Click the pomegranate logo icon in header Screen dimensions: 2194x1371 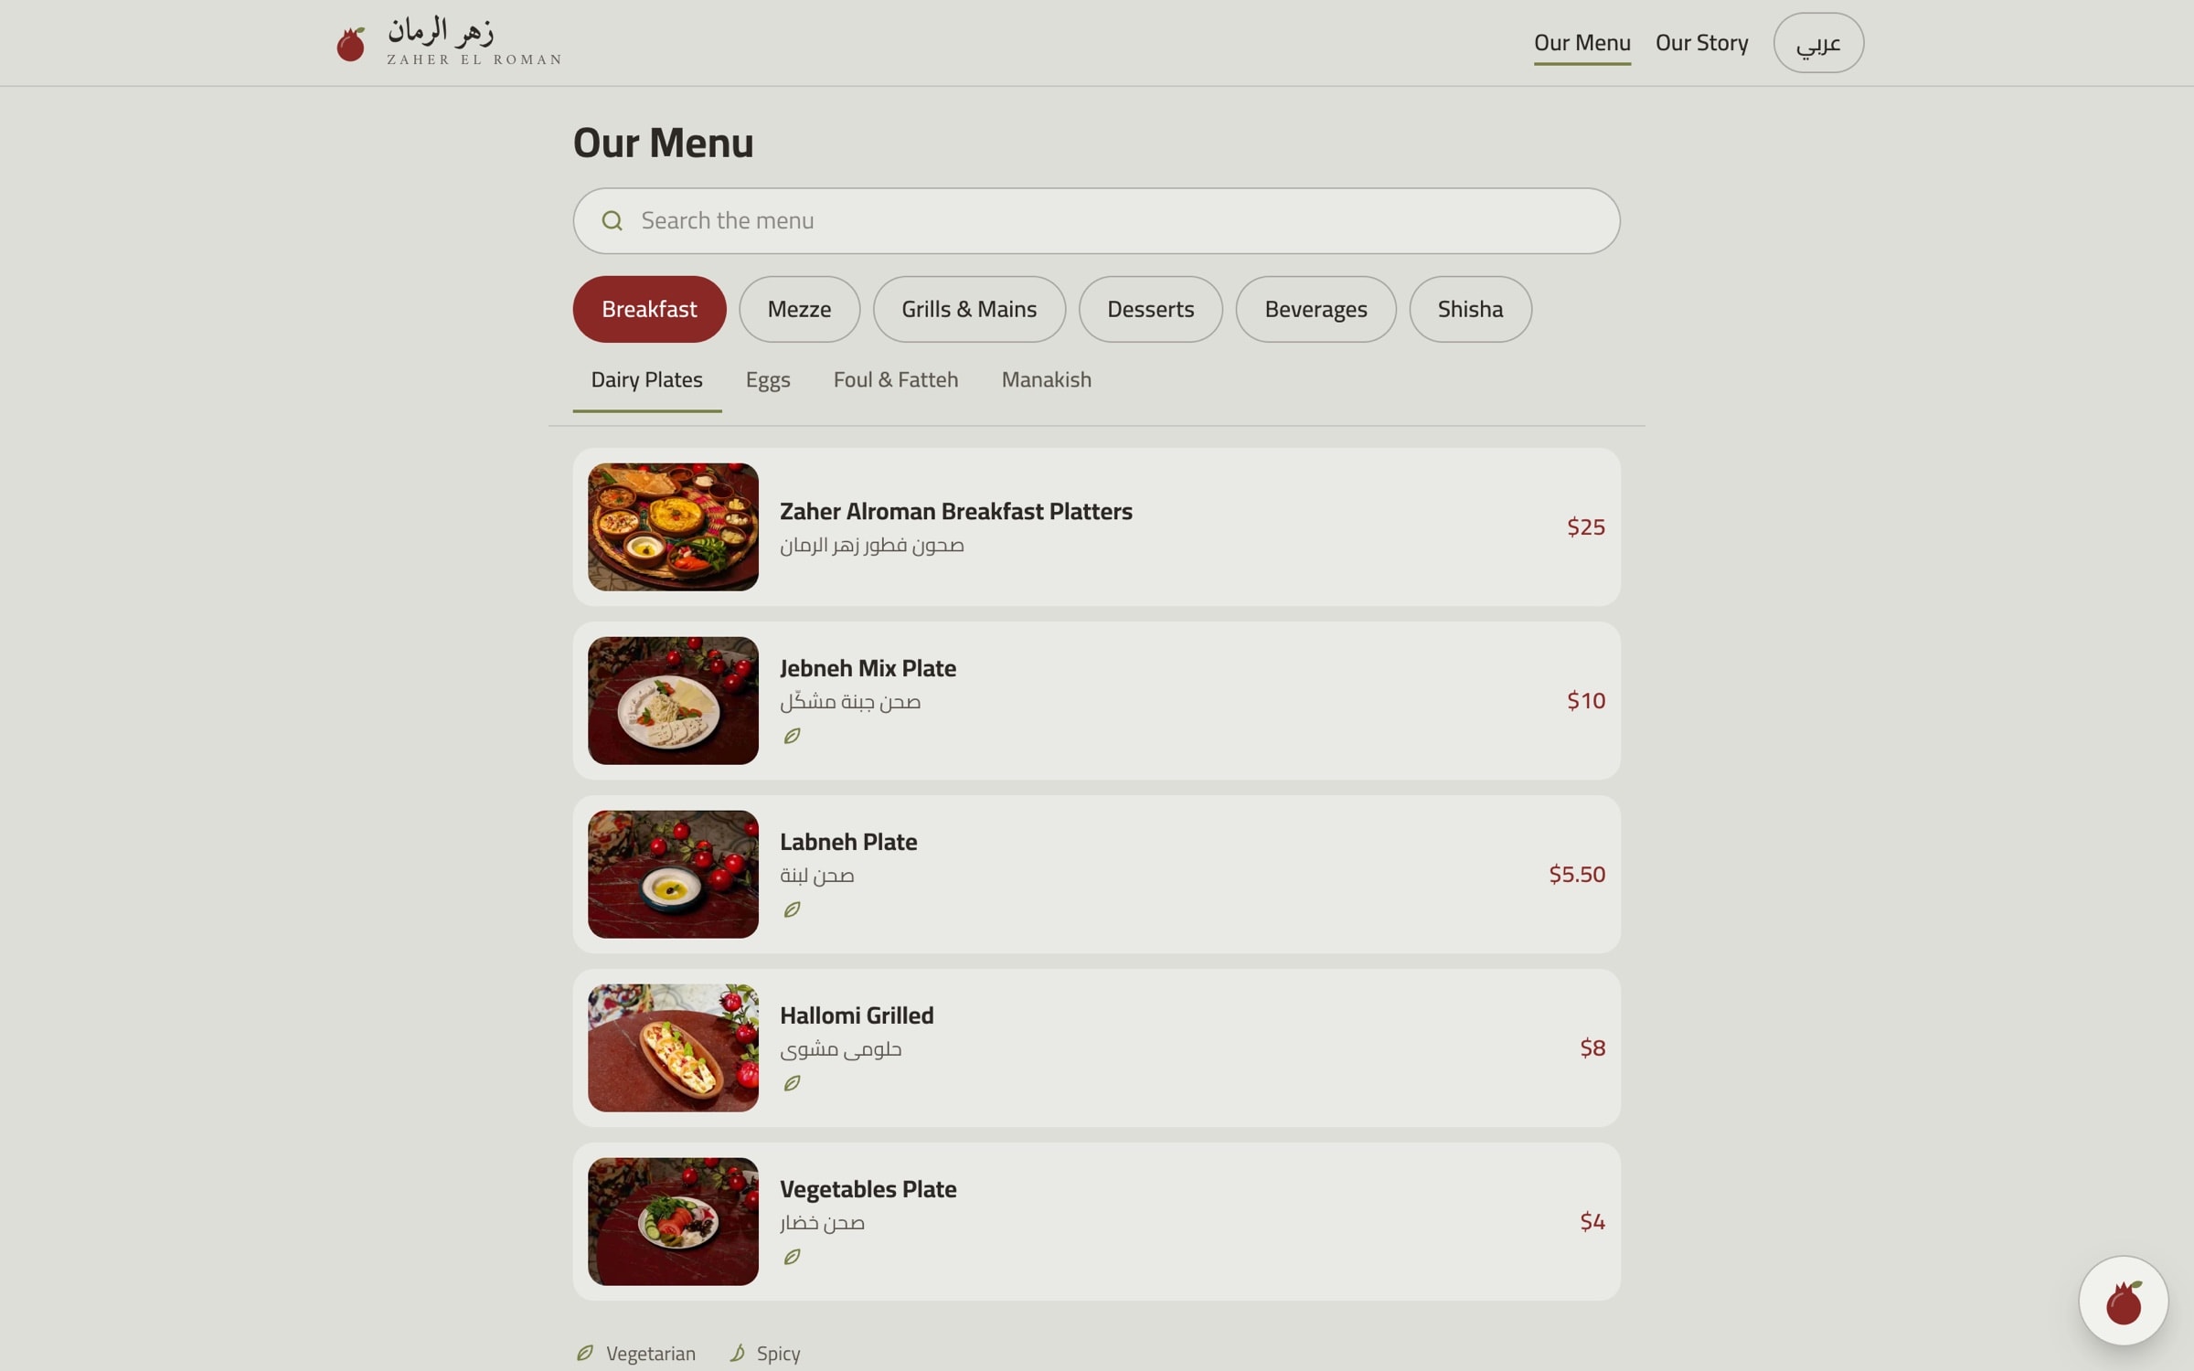pyautogui.click(x=350, y=43)
